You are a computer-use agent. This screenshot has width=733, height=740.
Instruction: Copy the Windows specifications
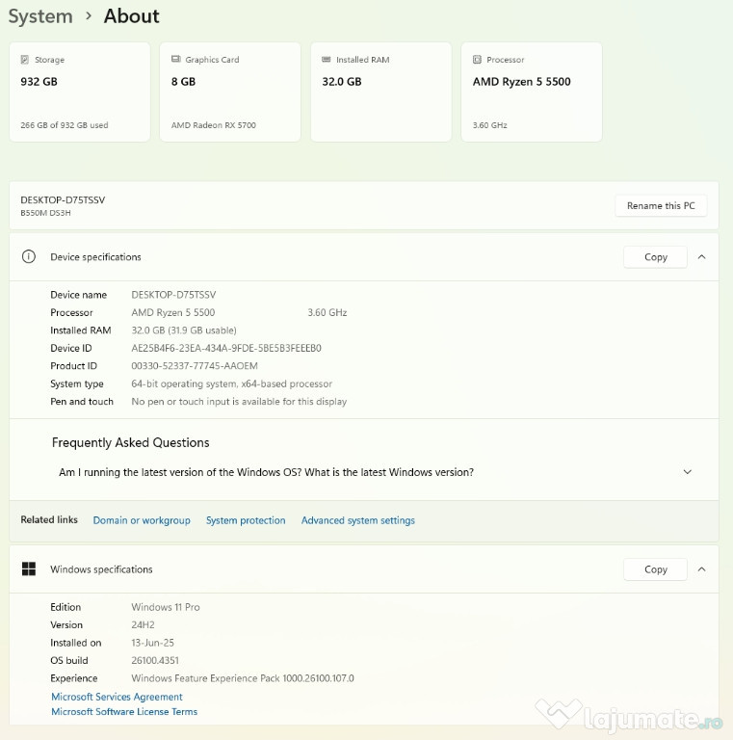[656, 569]
